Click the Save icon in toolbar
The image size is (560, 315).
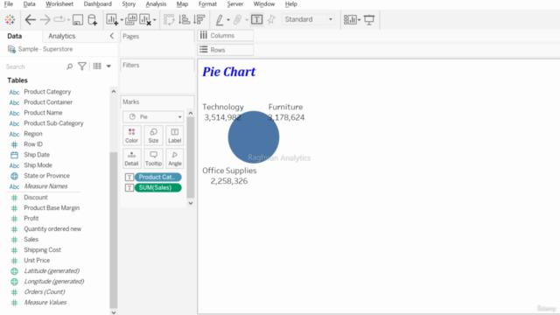click(78, 19)
